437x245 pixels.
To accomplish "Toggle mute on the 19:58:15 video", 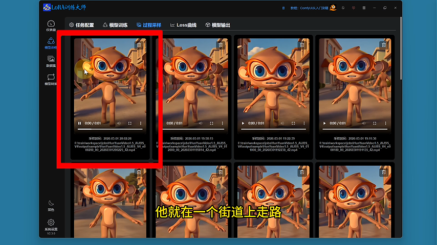I will (201, 123).
